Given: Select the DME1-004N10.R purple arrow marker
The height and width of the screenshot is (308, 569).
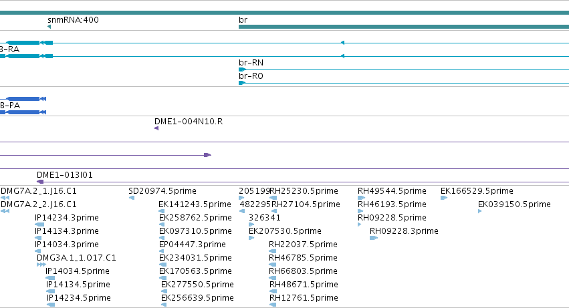Looking at the screenshot, I should [156, 128].
